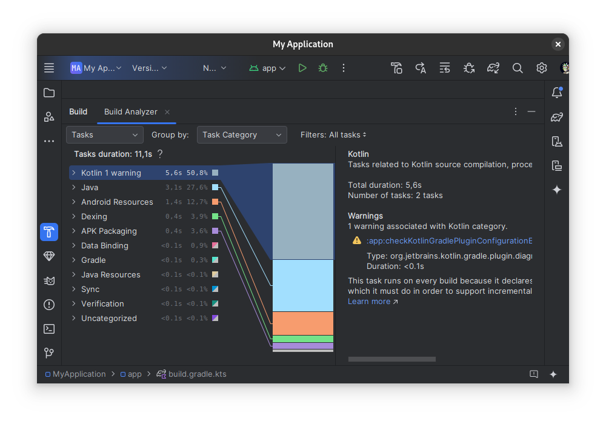Open Gradle tool window on right sidebar
Viewport: 606px width, 424px height.
[x=557, y=117]
